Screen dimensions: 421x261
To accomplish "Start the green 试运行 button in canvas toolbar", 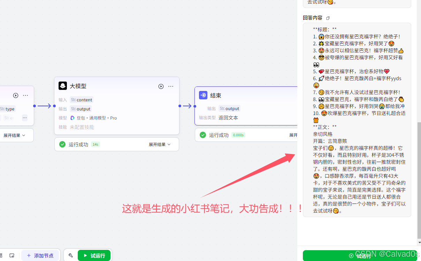I will pos(94,255).
